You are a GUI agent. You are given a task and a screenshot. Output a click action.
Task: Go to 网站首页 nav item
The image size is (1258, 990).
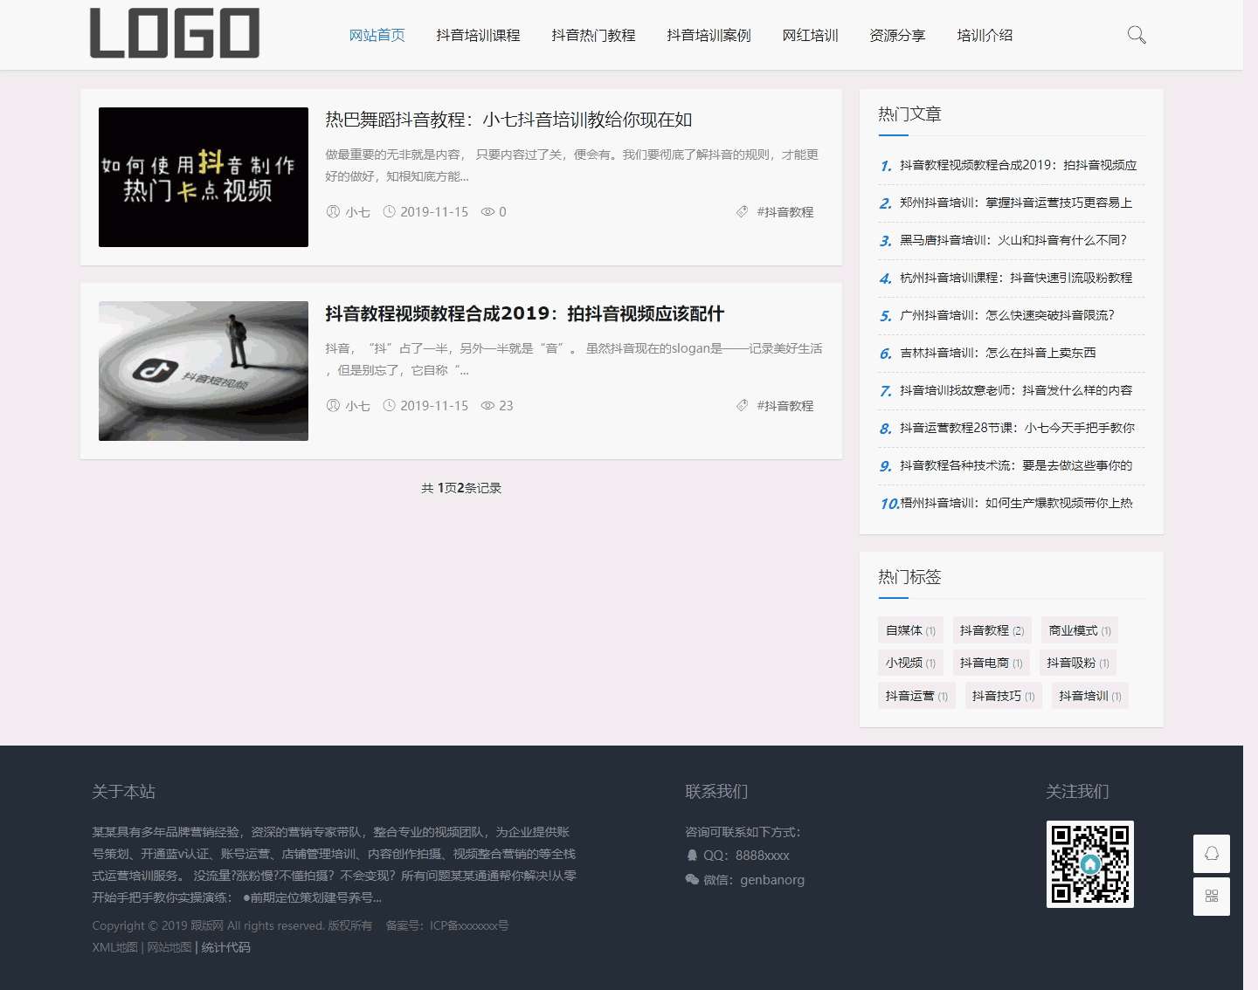pyautogui.click(x=377, y=36)
